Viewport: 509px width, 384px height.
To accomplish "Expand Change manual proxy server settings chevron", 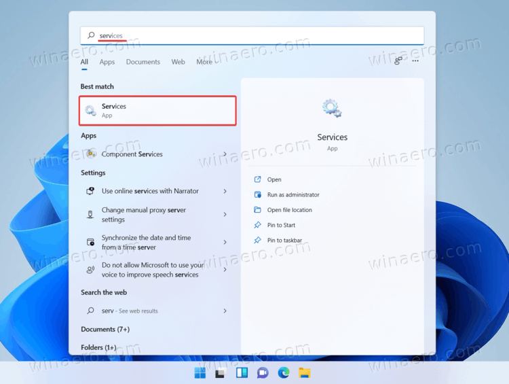I will [x=225, y=215].
